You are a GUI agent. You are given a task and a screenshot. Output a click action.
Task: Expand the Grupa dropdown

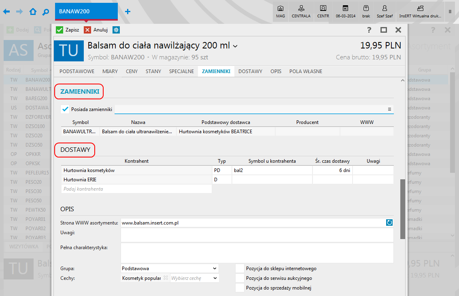(x=215, y=269)
